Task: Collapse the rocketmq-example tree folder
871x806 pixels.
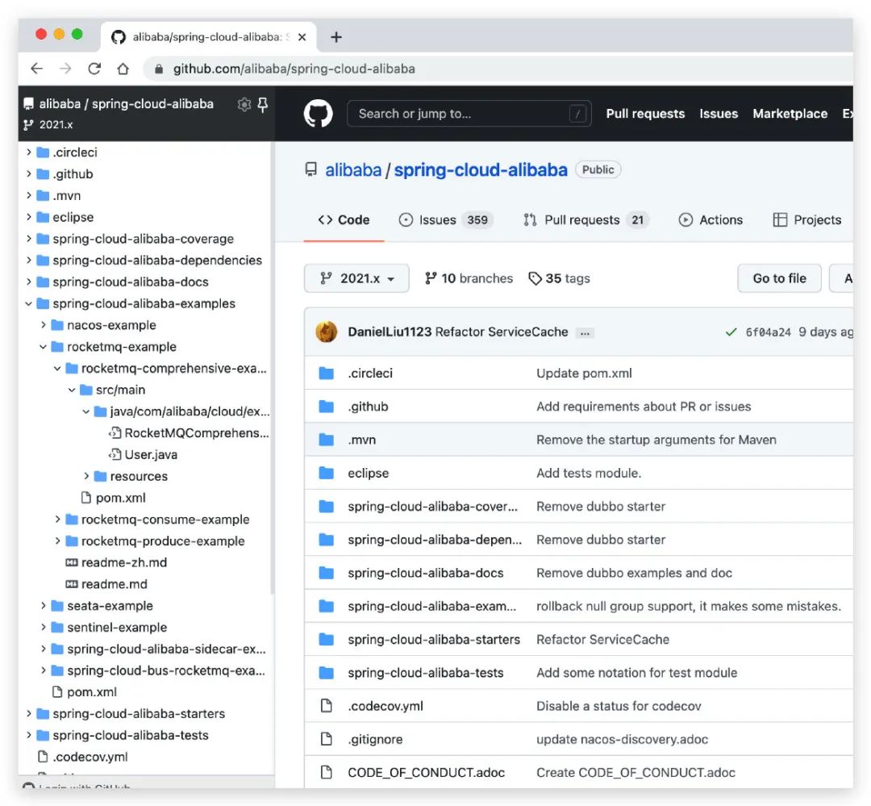Action: coord(44,347)
